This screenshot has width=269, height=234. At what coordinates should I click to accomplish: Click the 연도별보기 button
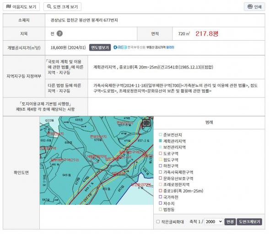[x=100, y=48]
